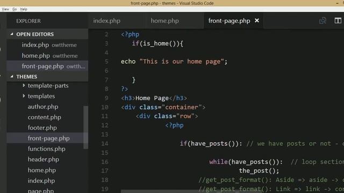The width and height of the screenshot is (344, 193).
Task: Click the div class row line
Action: [x=167, y=116]
